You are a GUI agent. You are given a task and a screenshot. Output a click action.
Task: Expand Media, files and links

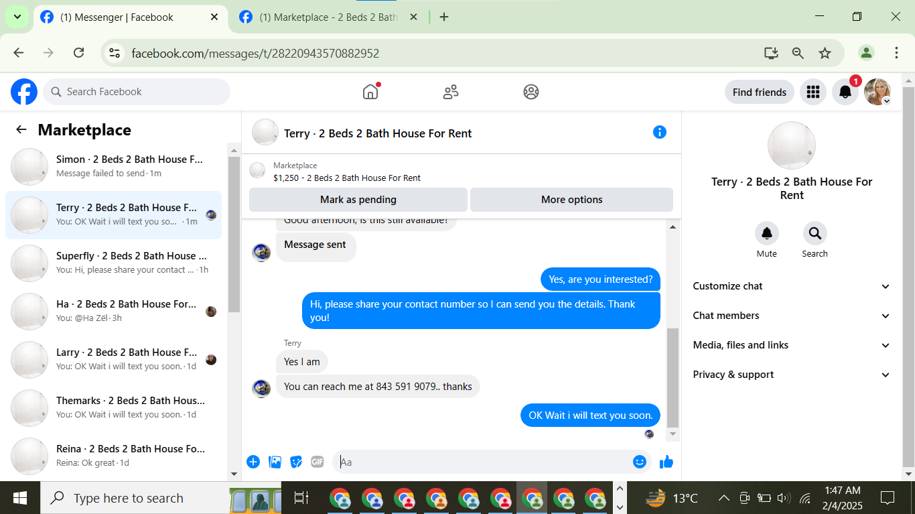tap(792, 345)
